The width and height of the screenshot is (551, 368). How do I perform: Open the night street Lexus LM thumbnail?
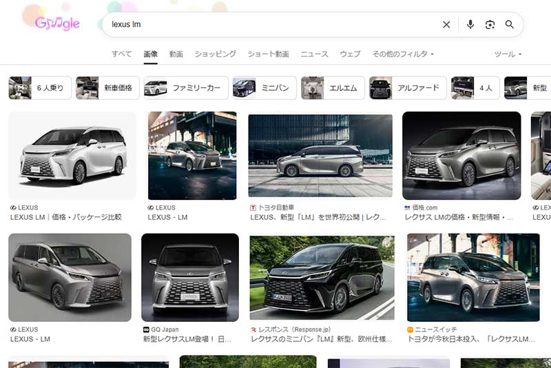click(x=192, y=156)
